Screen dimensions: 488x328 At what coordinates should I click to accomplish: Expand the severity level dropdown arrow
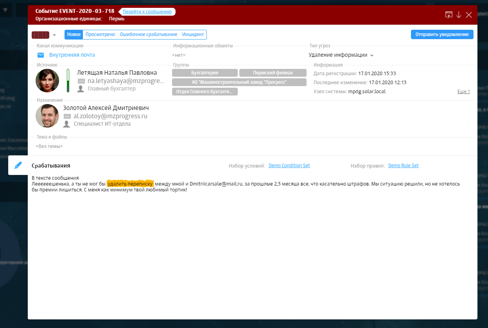[x=54, y=35]
